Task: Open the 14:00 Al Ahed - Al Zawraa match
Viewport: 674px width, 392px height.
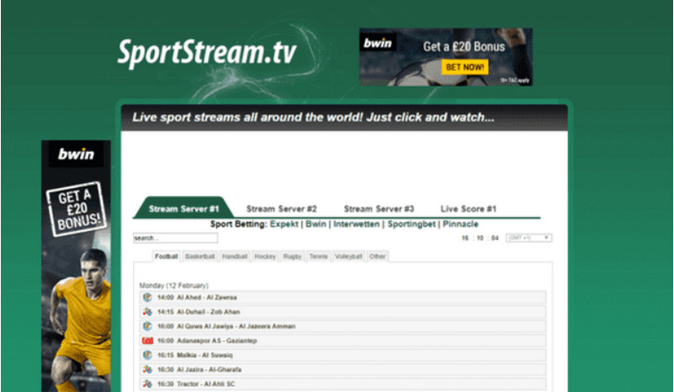Action: [343, 297]
